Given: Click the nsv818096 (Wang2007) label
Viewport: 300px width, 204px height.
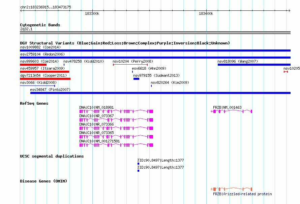Looking at the screenshot, I should (x=238, y=61).
